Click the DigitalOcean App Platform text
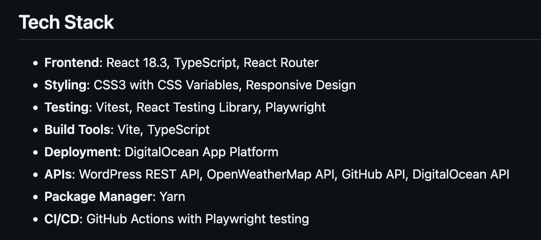 tap(201, 152)
